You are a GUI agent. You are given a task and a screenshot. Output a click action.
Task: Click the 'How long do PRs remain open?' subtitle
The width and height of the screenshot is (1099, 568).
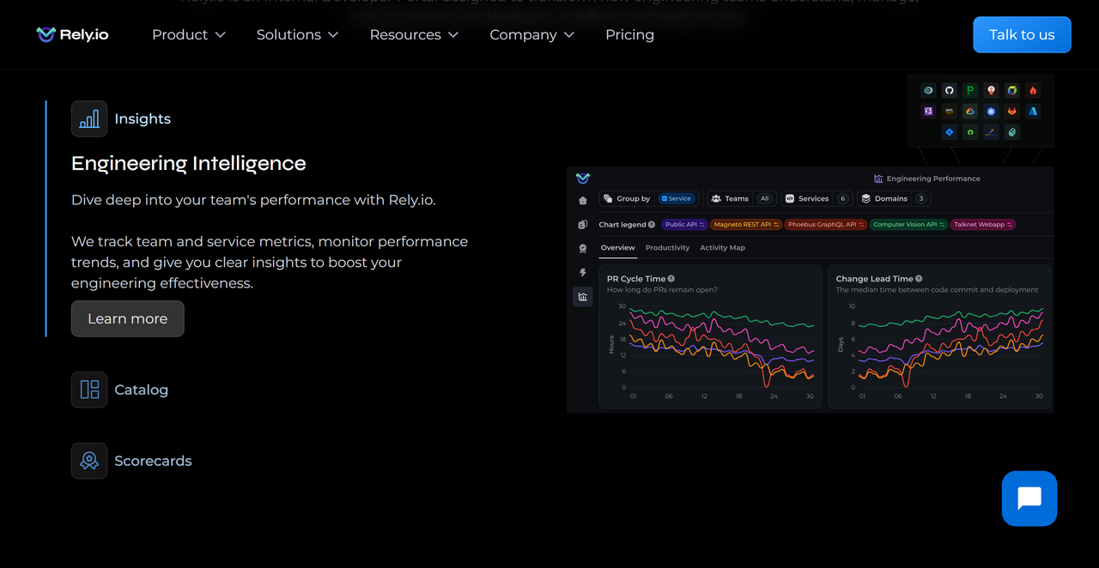coord(662,290)
